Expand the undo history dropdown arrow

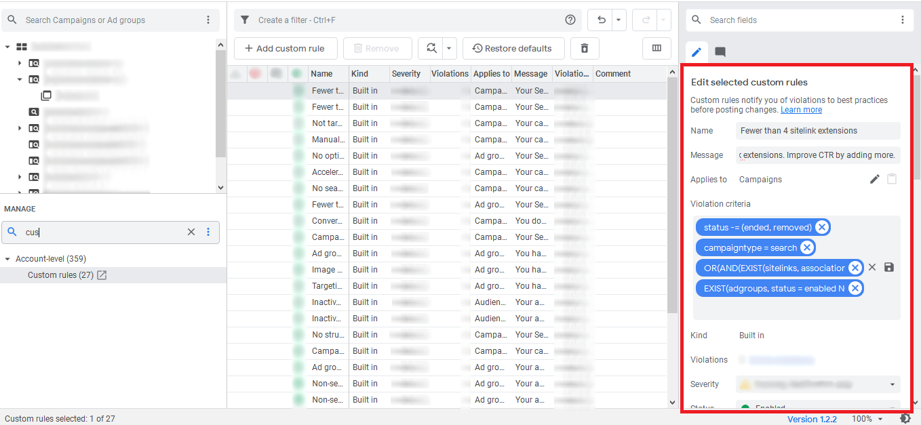coord(619,20)
